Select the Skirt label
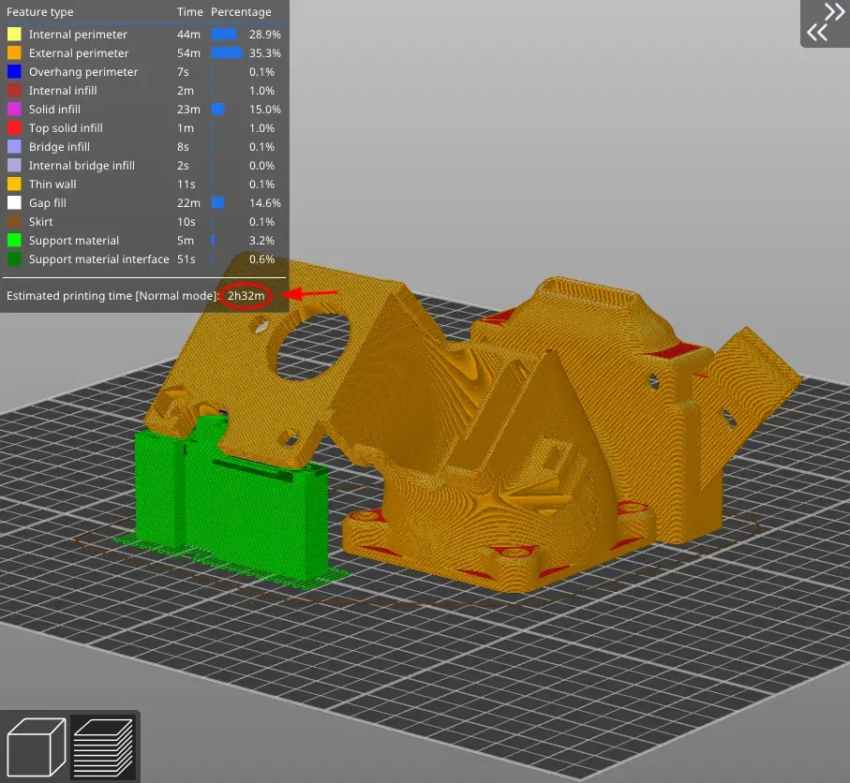This screenshot has width=850, height=783. point(40,221)
